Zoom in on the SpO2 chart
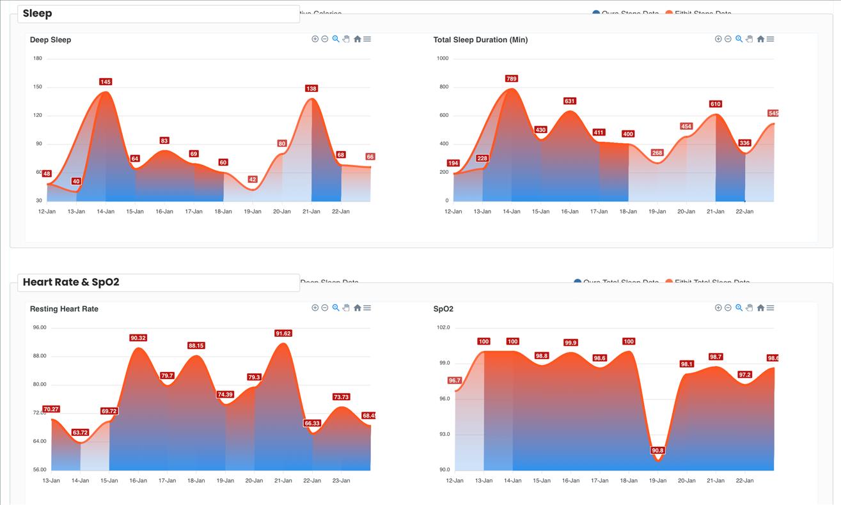This screenshot has height=505, width=841. pos(718,308)
